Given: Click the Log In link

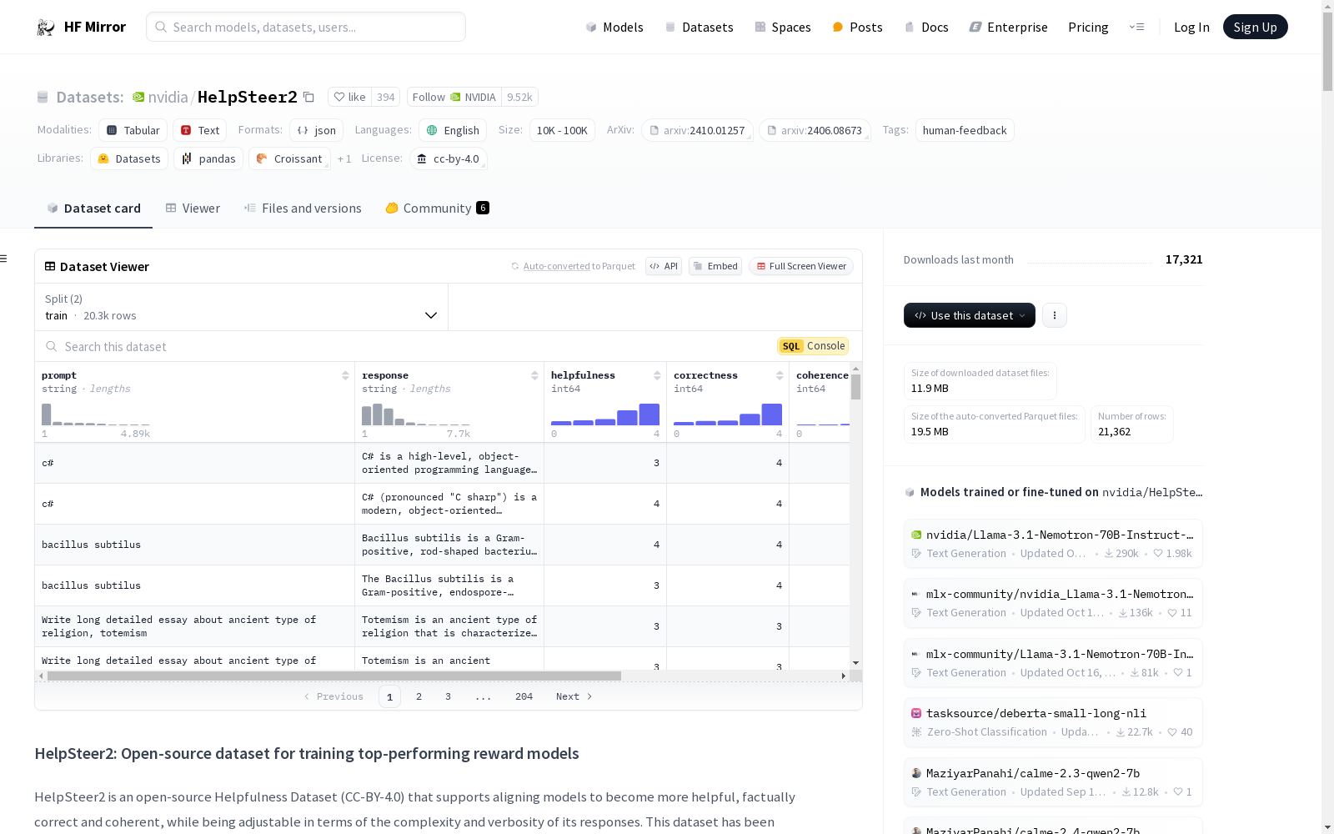Looking at the screenshot, I should point(1191,27).
